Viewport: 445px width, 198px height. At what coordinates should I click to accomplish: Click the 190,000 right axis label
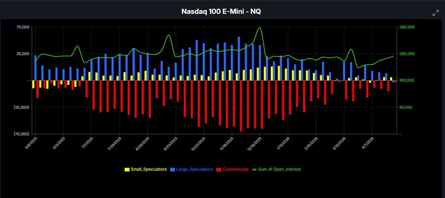click(407, 80)
